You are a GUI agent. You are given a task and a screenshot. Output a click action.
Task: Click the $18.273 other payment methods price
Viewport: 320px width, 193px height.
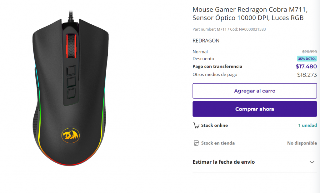pos(307,75)
